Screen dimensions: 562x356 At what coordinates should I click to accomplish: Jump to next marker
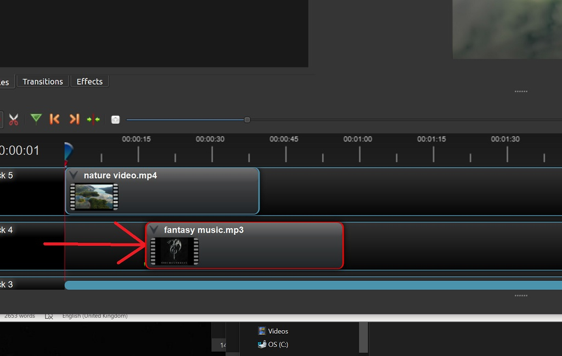pos(74,119)
